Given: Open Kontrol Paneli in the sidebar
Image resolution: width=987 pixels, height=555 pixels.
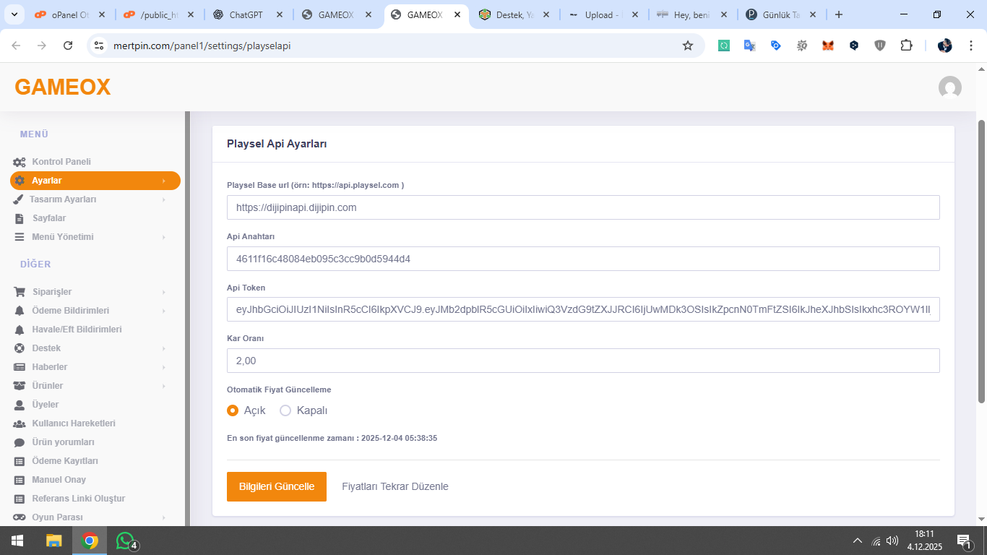Looking at the screenshot, I should 61,162.
